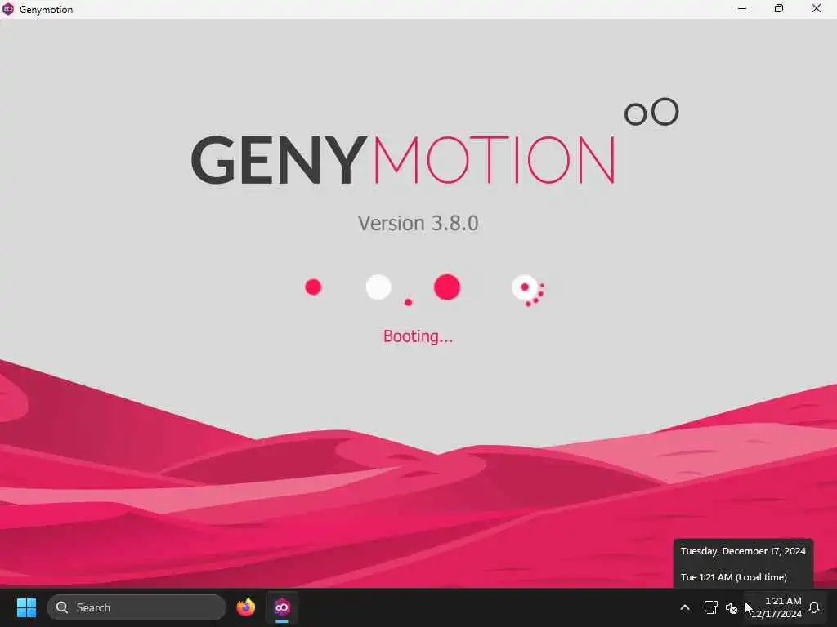Viewport: 837px width, 627px height.
Task: Restore down the Genymotion window
Action: (x=779, y=8)
